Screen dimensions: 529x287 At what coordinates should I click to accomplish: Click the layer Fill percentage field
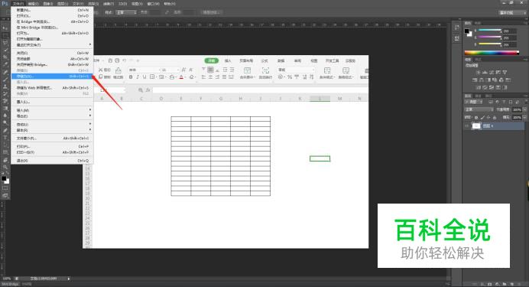click(517, 117)
